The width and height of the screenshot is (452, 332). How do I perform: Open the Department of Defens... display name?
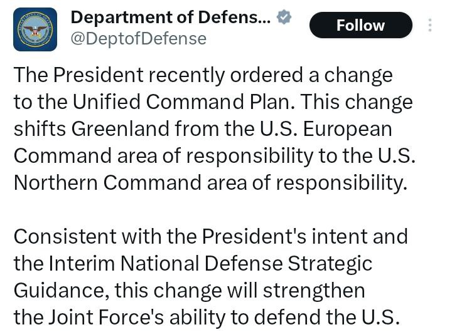tap(171, 18)
